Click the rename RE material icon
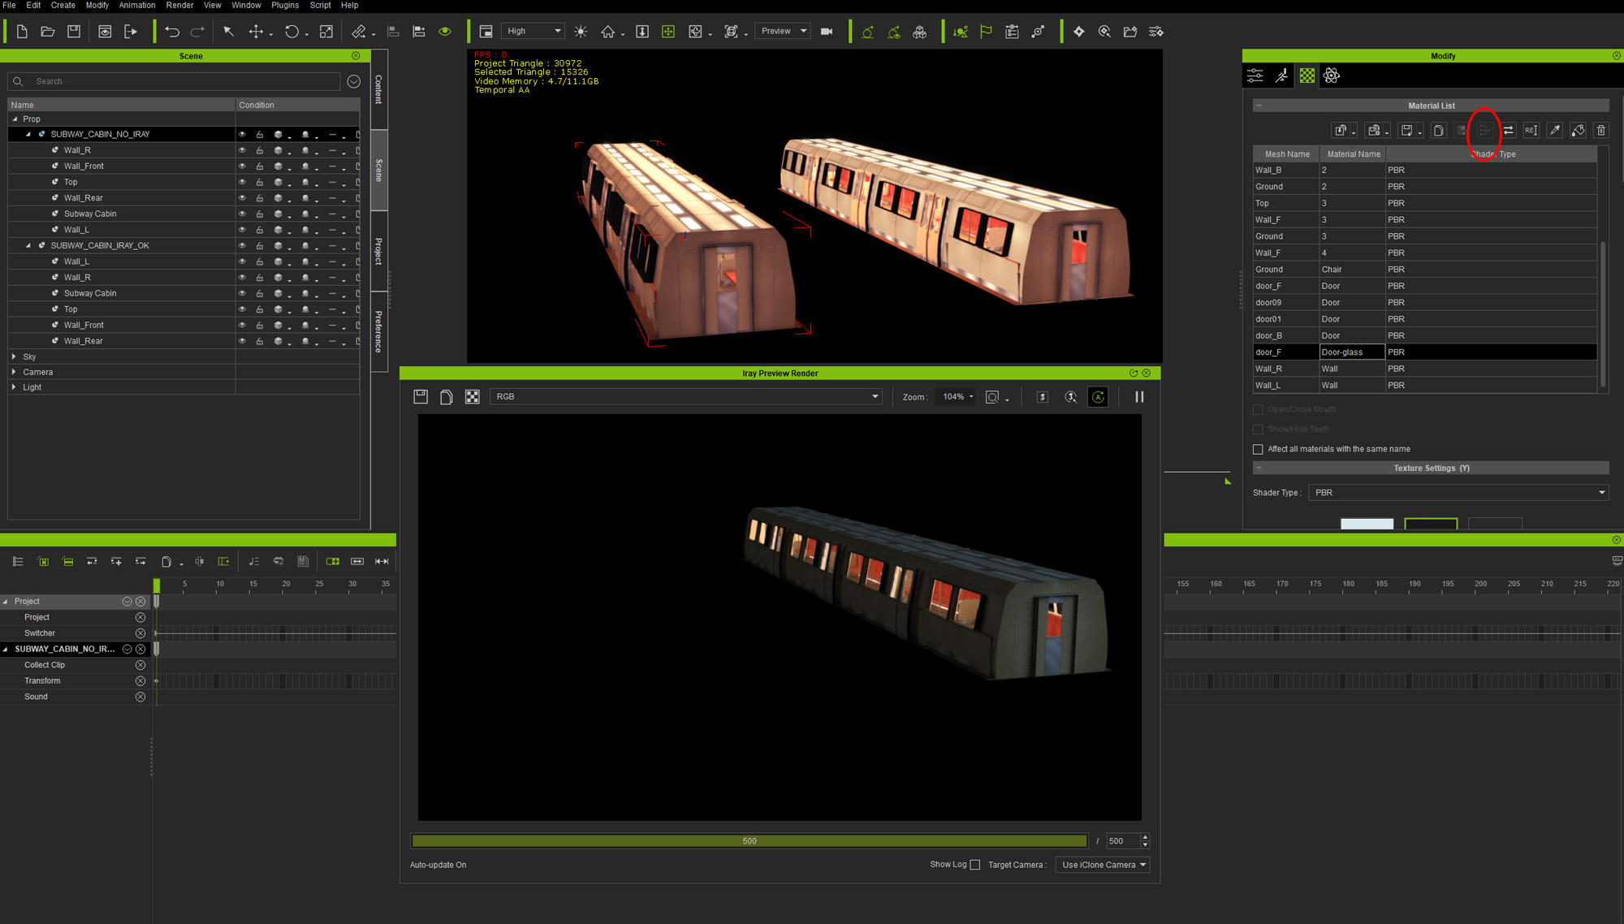The height and width of the screenshot is (924, 1624). point(1531,130)
